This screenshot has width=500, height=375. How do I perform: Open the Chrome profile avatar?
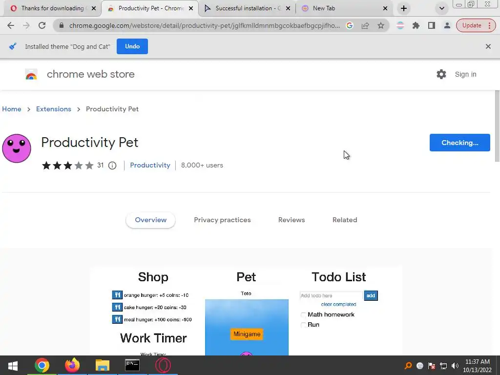tap(447, 25)
